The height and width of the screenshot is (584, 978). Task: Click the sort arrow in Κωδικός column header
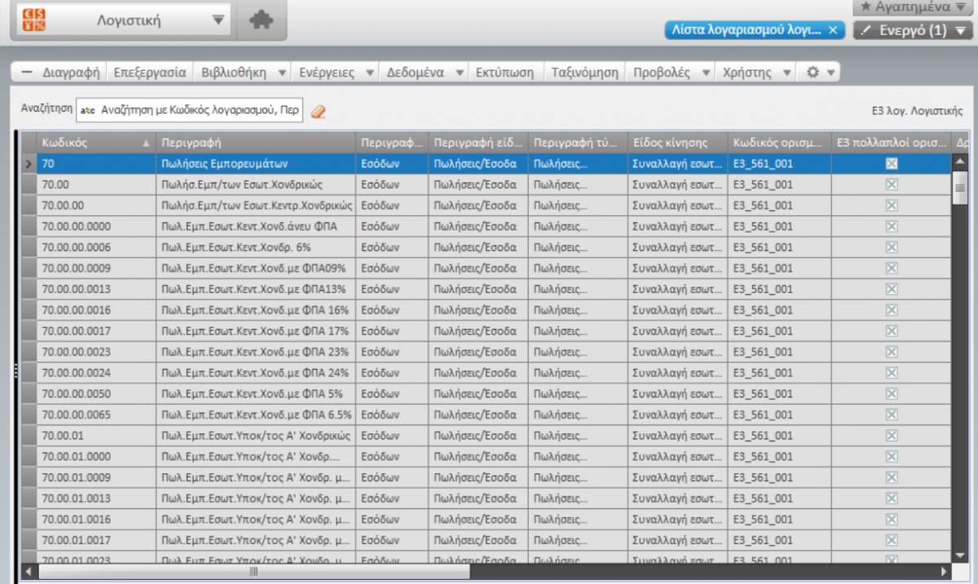click(147, 143)
